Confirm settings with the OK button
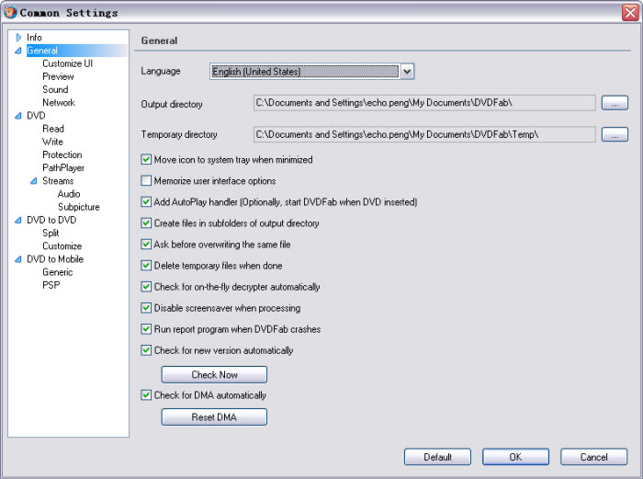The height and width of the screenshot is (479, 643). (515, 457)
